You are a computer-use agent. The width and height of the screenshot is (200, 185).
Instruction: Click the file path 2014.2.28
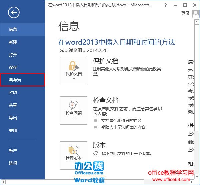97,51
